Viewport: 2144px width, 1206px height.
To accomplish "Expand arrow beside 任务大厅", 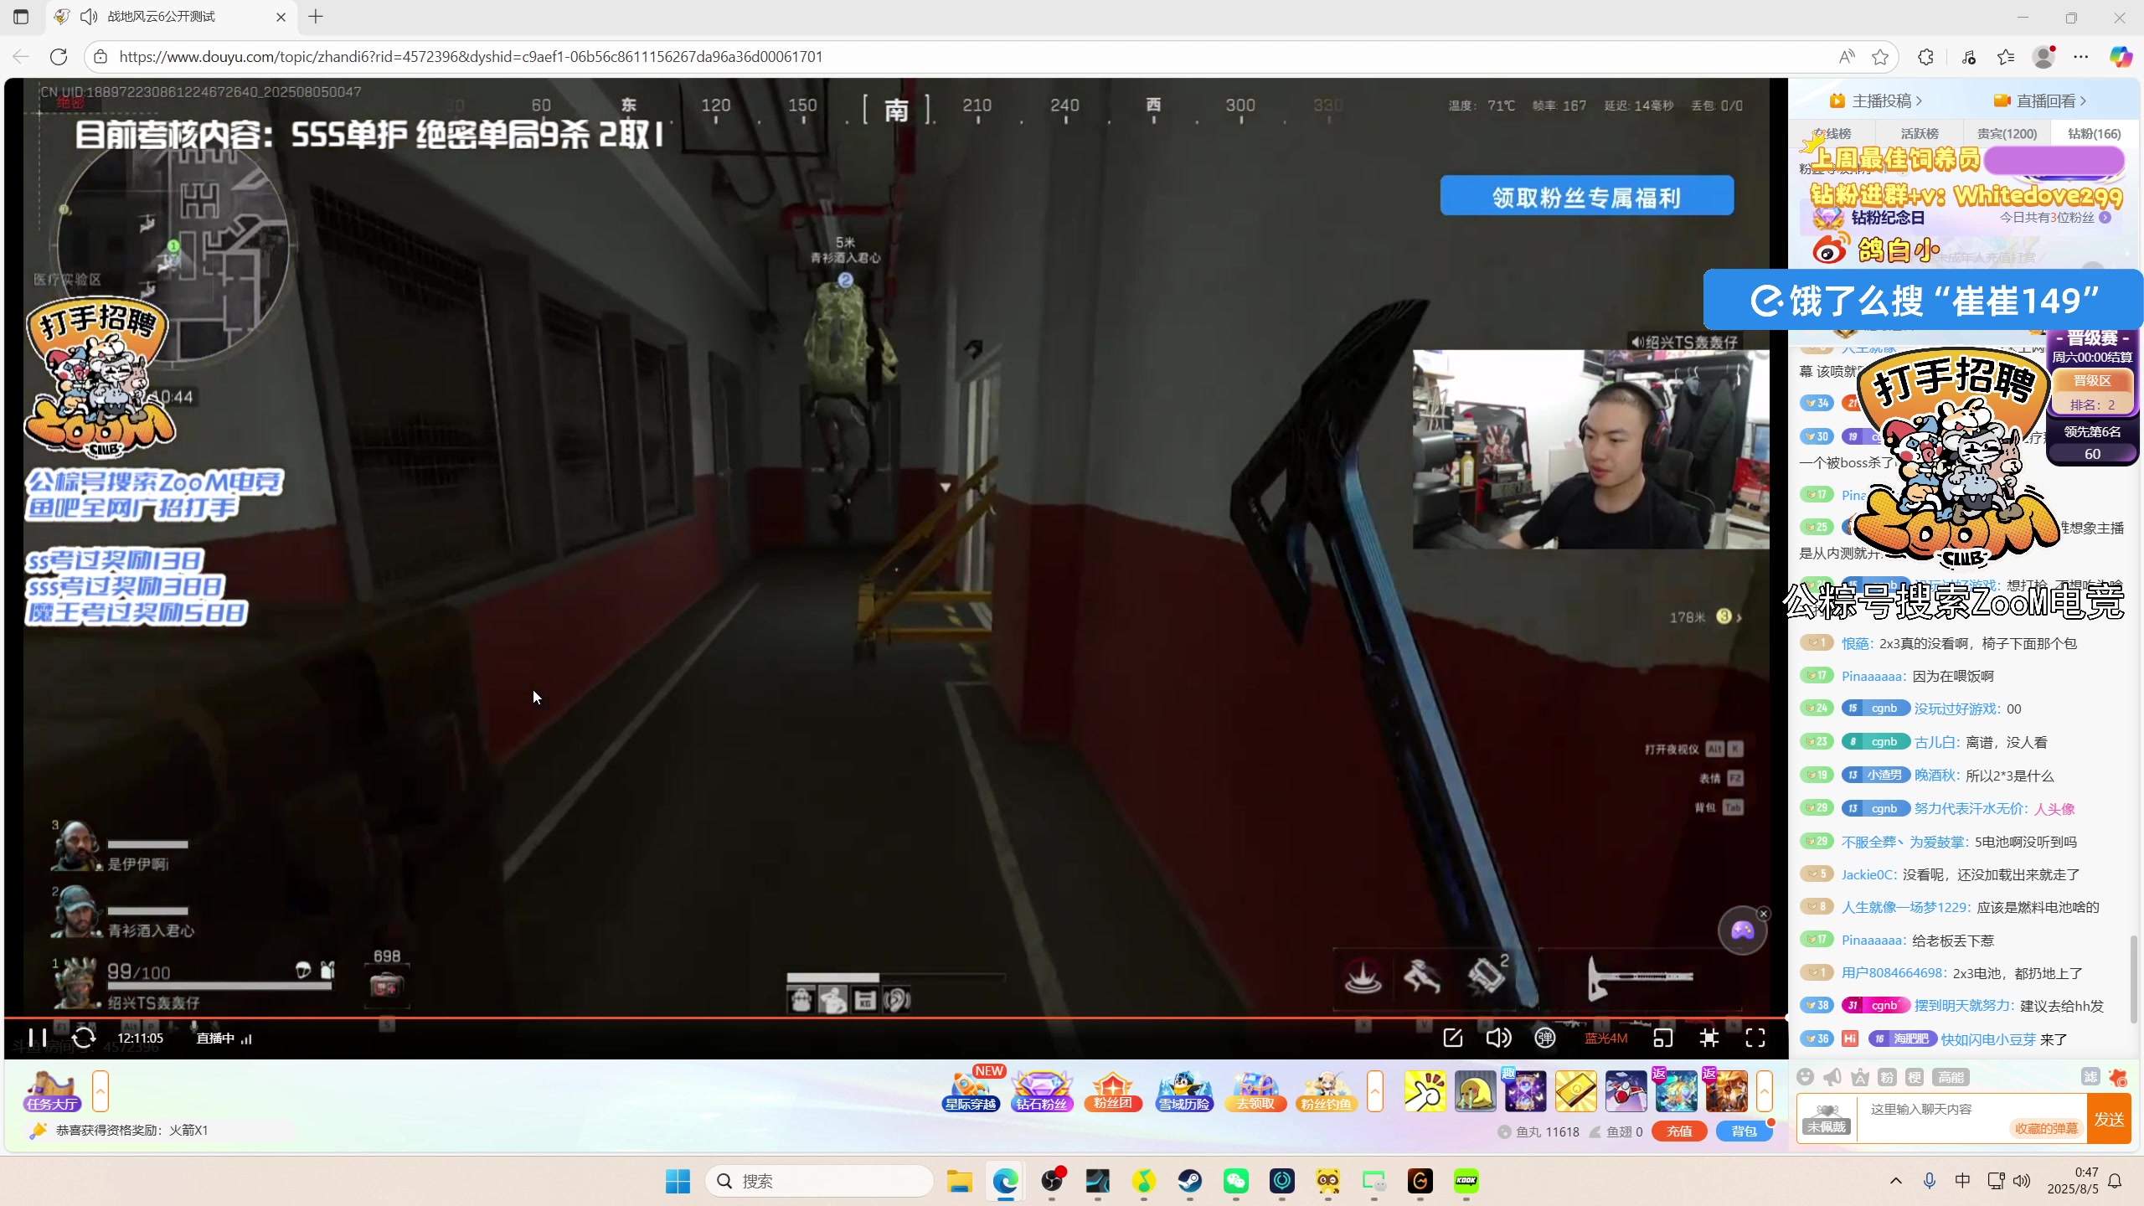I will click(100, 1091).
